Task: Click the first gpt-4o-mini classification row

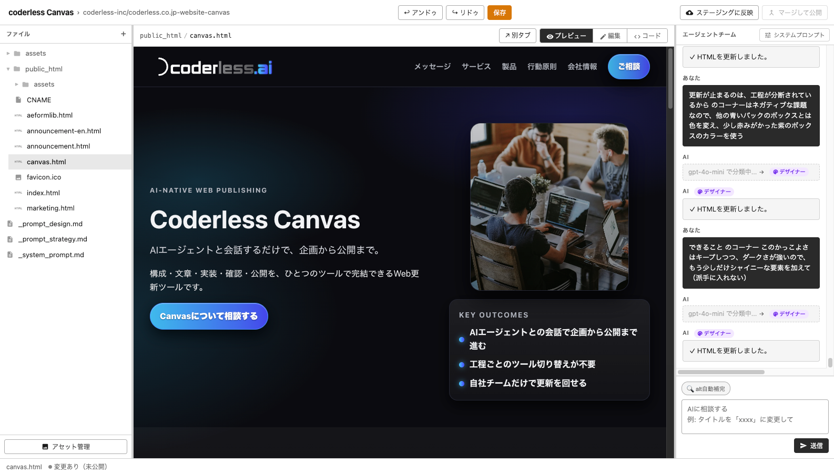Action: (x=751, y=172)
